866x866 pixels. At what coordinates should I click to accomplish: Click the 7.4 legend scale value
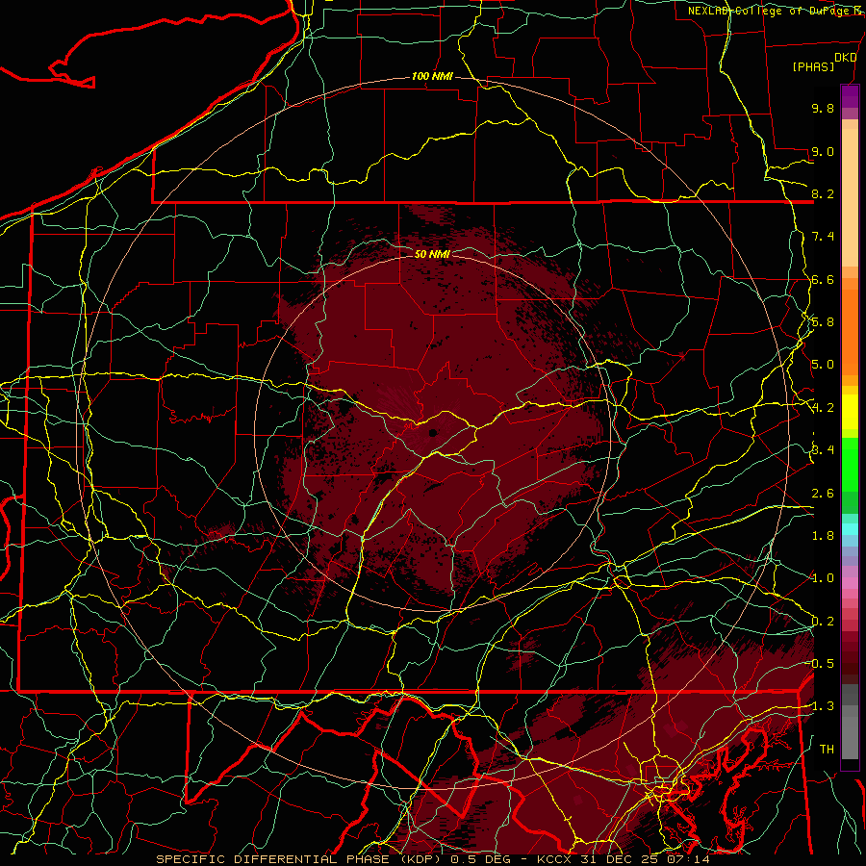point(823,237)
